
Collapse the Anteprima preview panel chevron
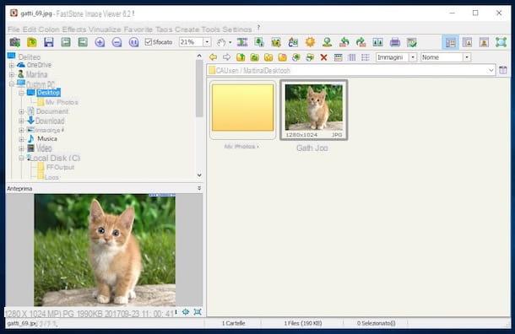pos(199,188)
